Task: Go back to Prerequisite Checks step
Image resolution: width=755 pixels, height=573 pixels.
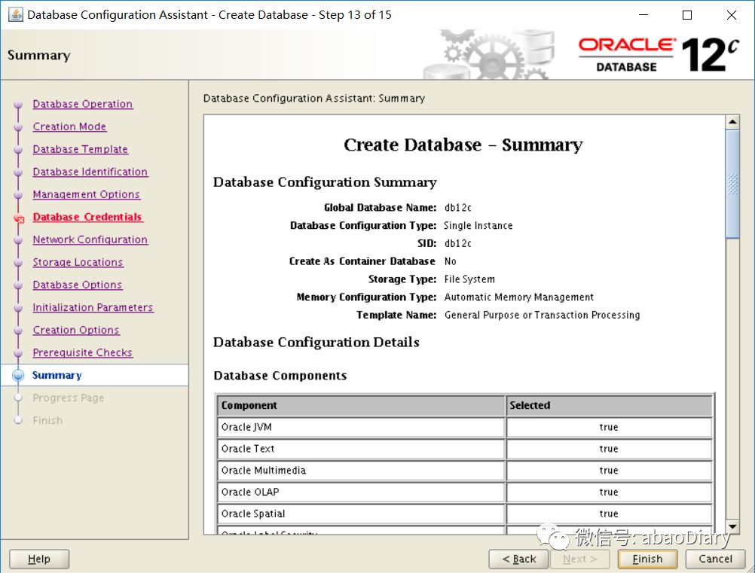Action: pyautogui.click(x=83, y=352)
